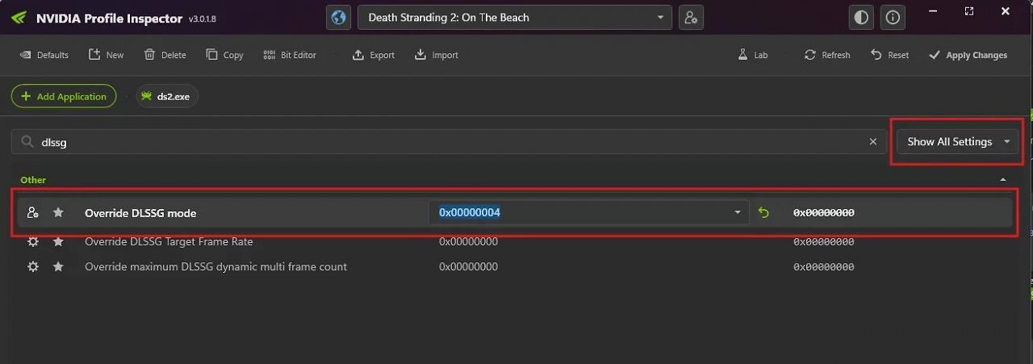The image size is (1033, 364).
Task: Expand the Death Stranding 2 profile dropdown
Action: click(514, 17)
